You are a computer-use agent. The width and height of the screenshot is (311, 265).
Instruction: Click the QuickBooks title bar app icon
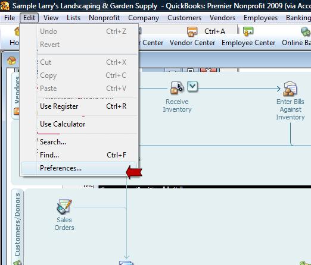(x=5, y=6)
